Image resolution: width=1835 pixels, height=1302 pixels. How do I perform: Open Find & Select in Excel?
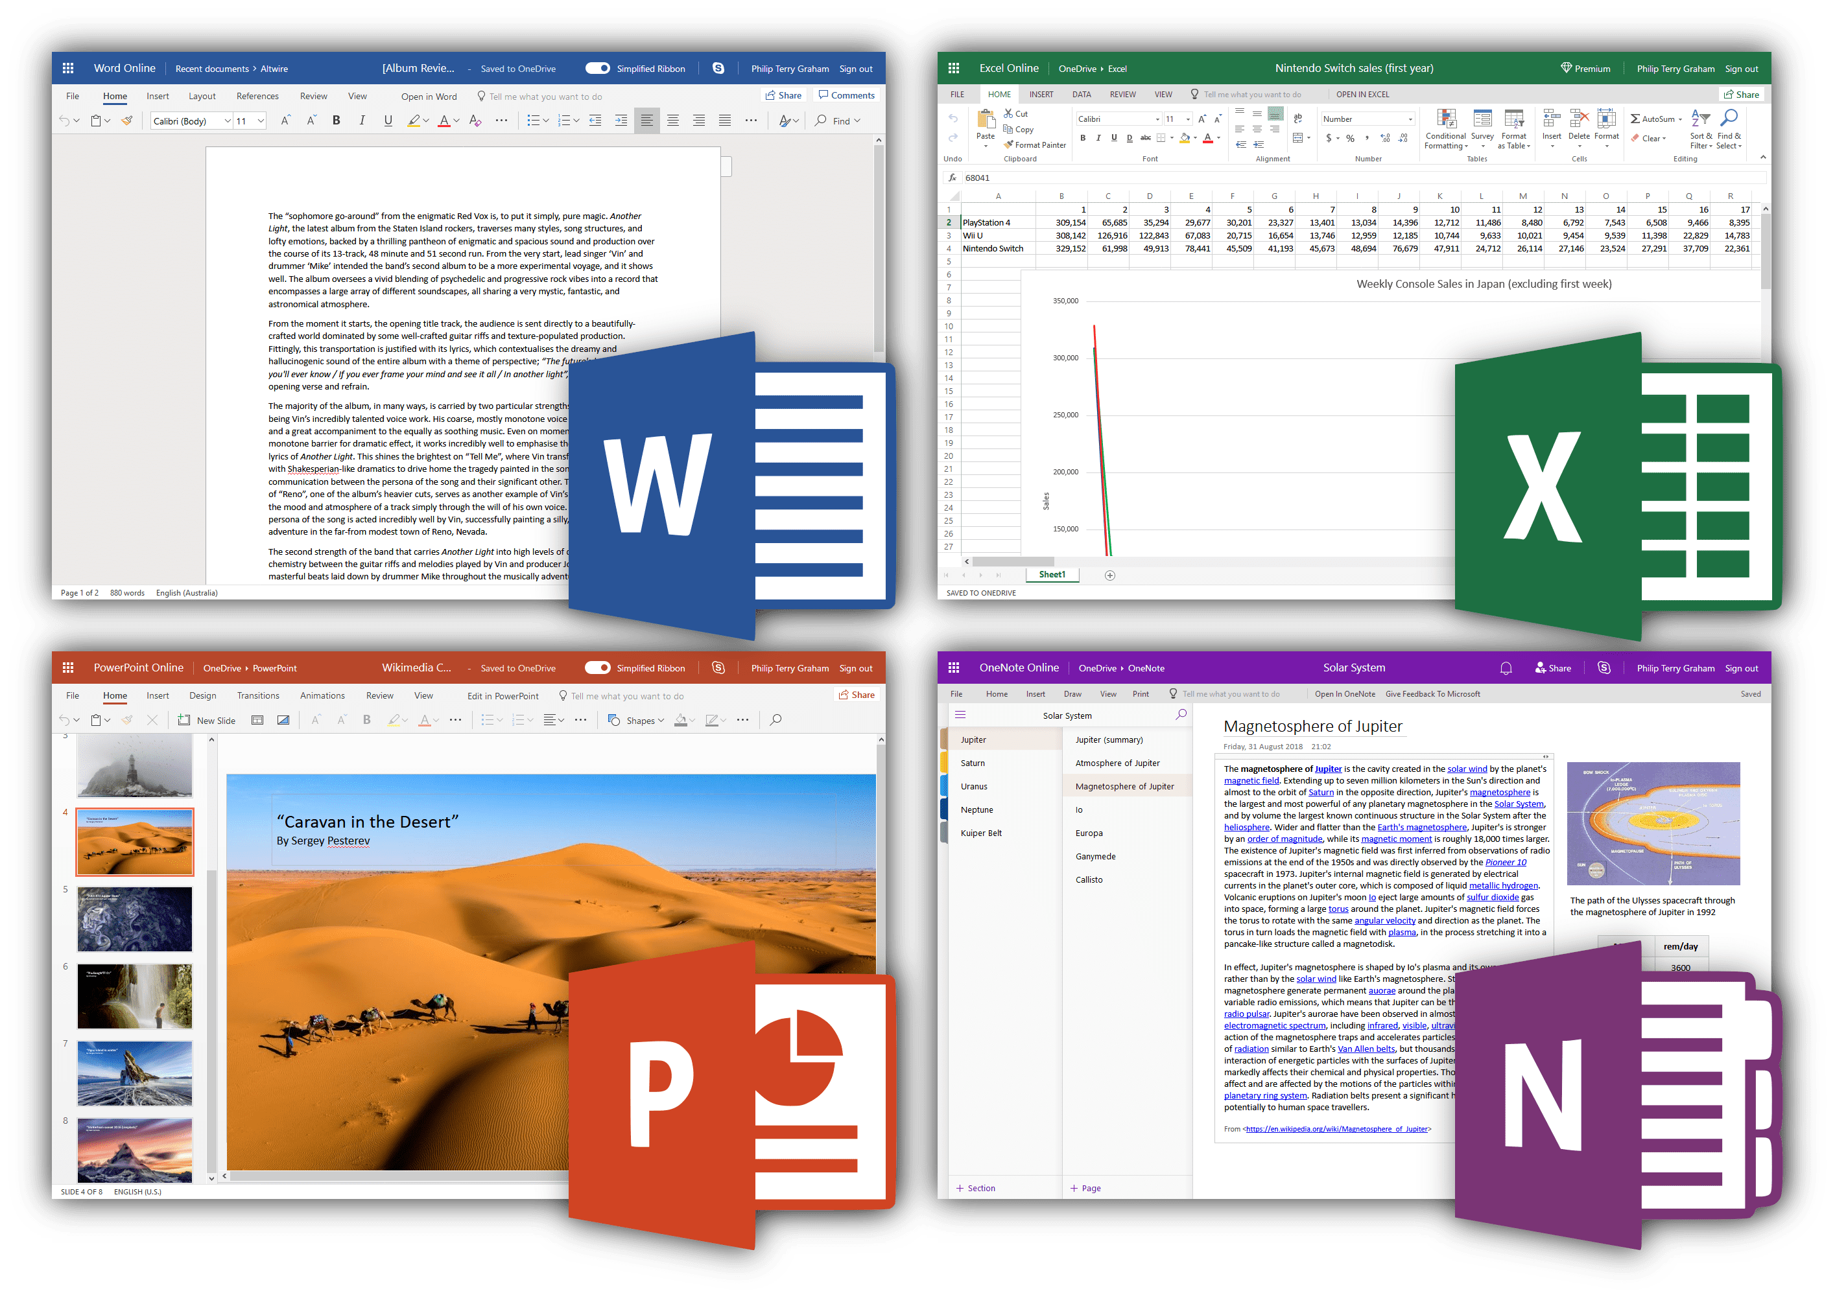(x=1728, y=129)
